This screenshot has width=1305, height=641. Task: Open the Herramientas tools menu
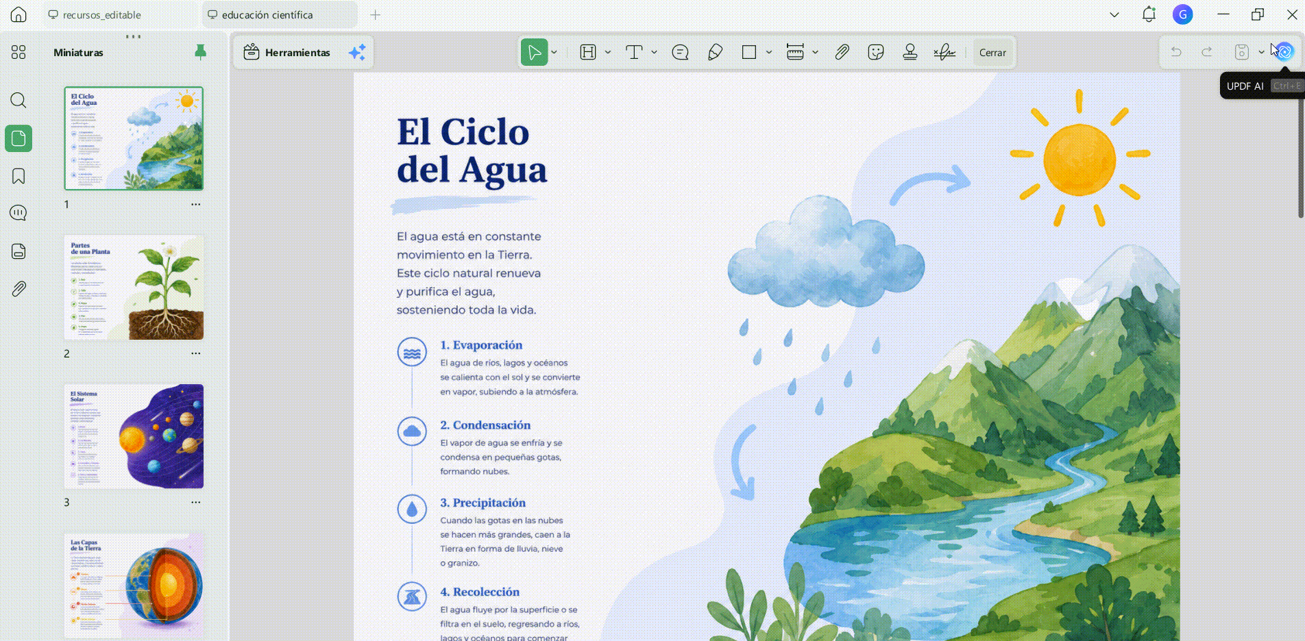coord(287,52)
